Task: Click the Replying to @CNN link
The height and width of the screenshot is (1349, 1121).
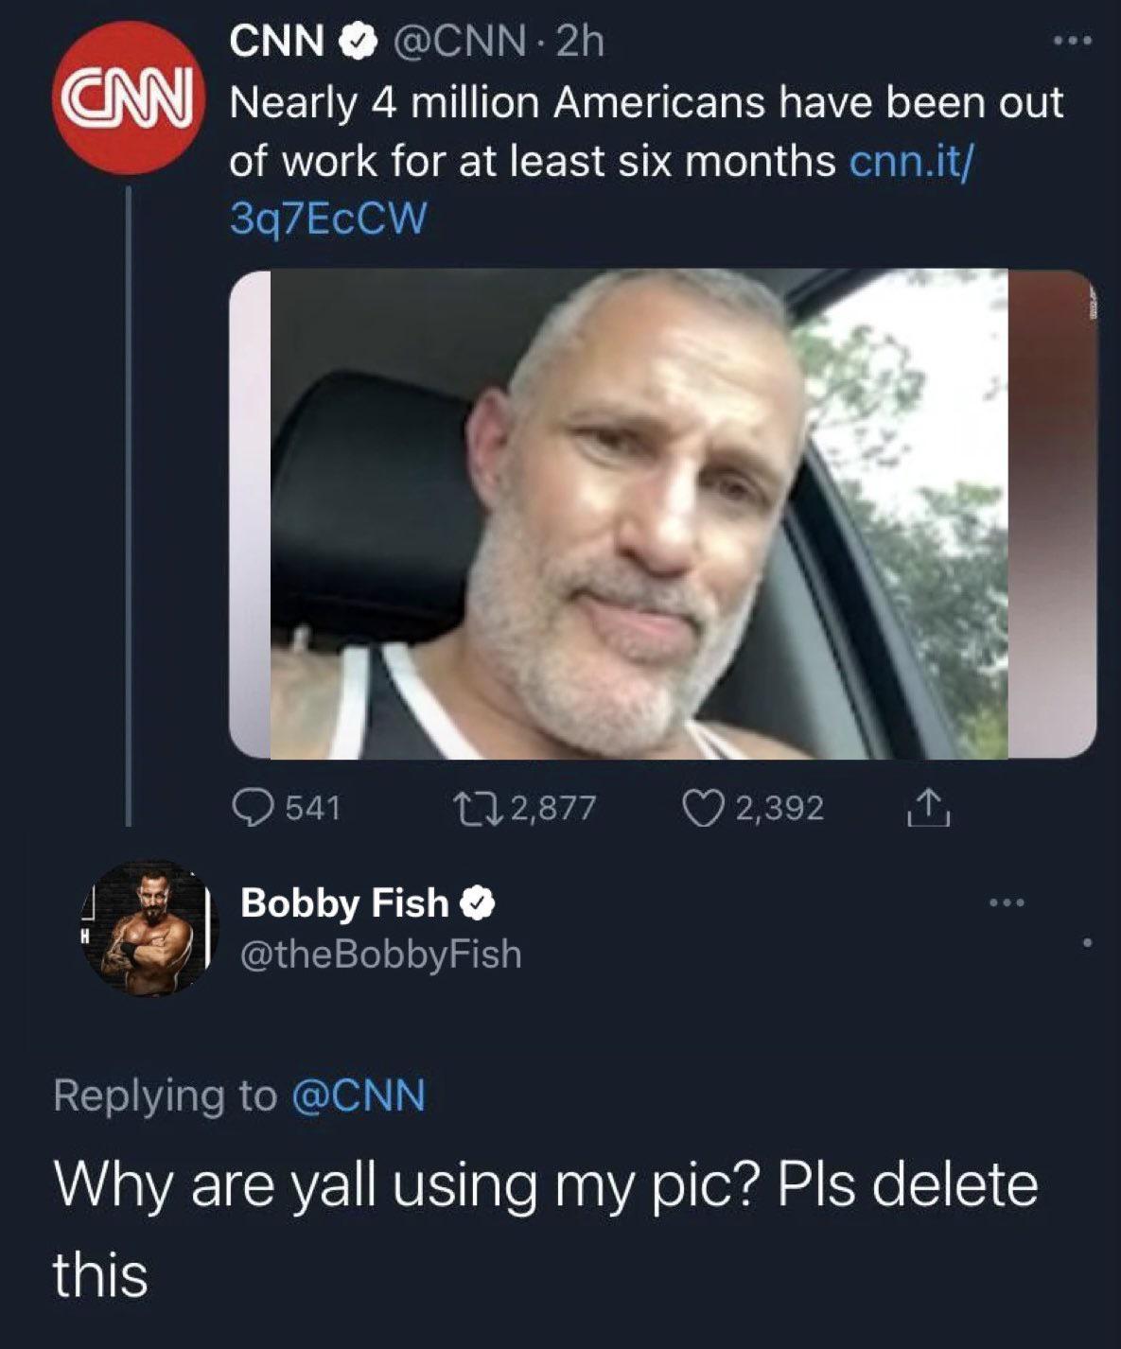Action: [x=359, y=1093]
